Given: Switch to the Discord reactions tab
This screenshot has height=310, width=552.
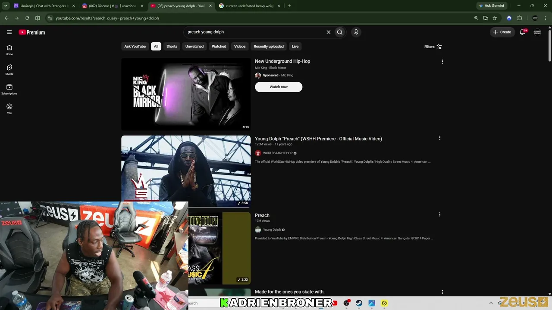Looking at the screenshot, I should click(113, 6).
